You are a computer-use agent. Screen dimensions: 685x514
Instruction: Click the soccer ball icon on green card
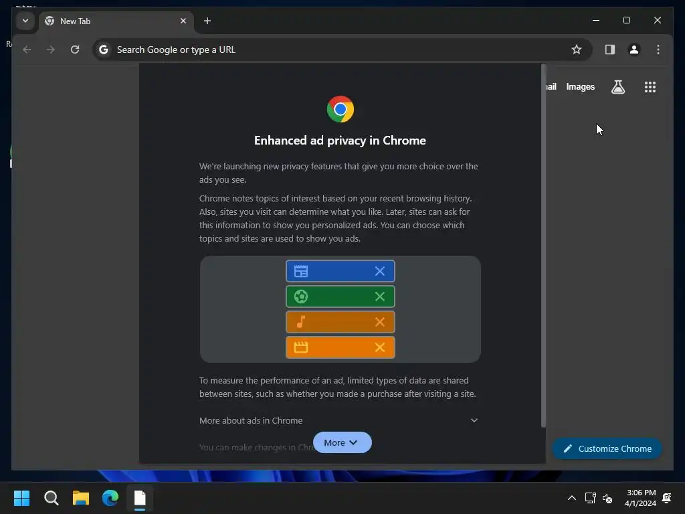click(x=301, y=296)
